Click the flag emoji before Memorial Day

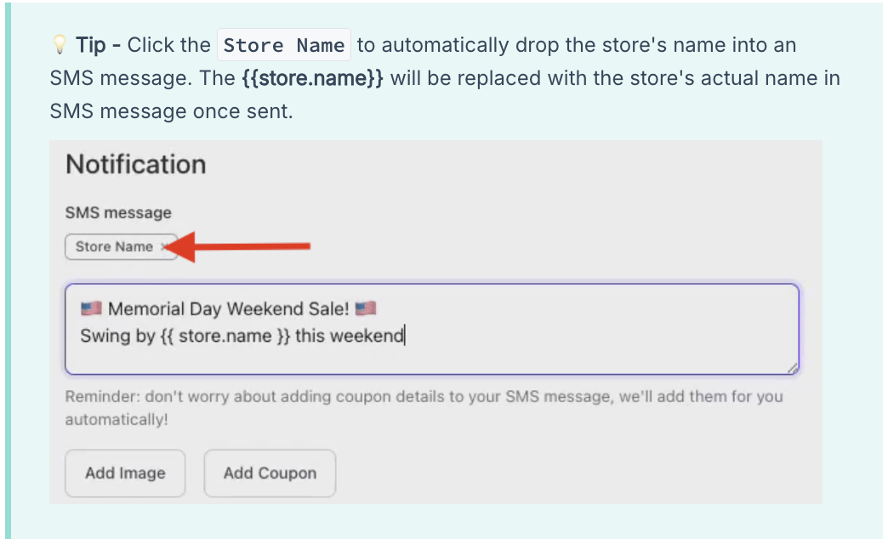[x=91, y=309]
